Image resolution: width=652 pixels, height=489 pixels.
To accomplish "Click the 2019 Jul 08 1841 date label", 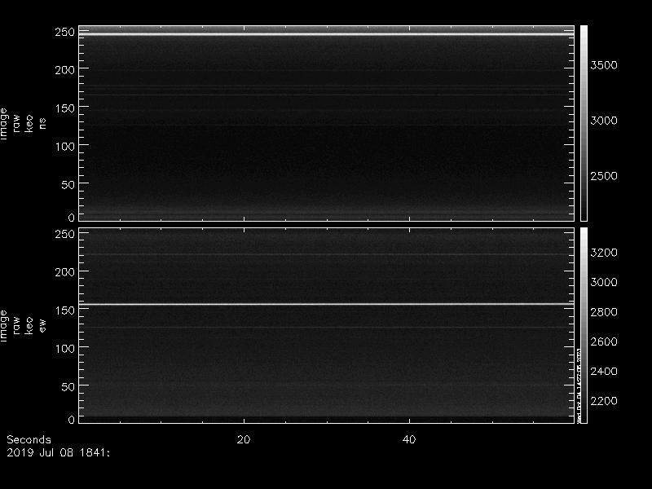I will click(58, 450).
